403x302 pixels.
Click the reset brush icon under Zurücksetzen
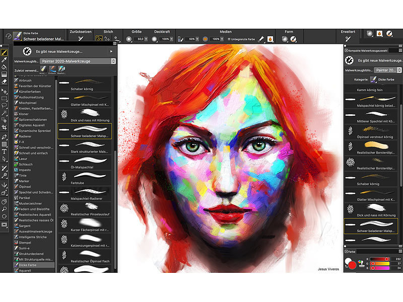coord(81,39)
